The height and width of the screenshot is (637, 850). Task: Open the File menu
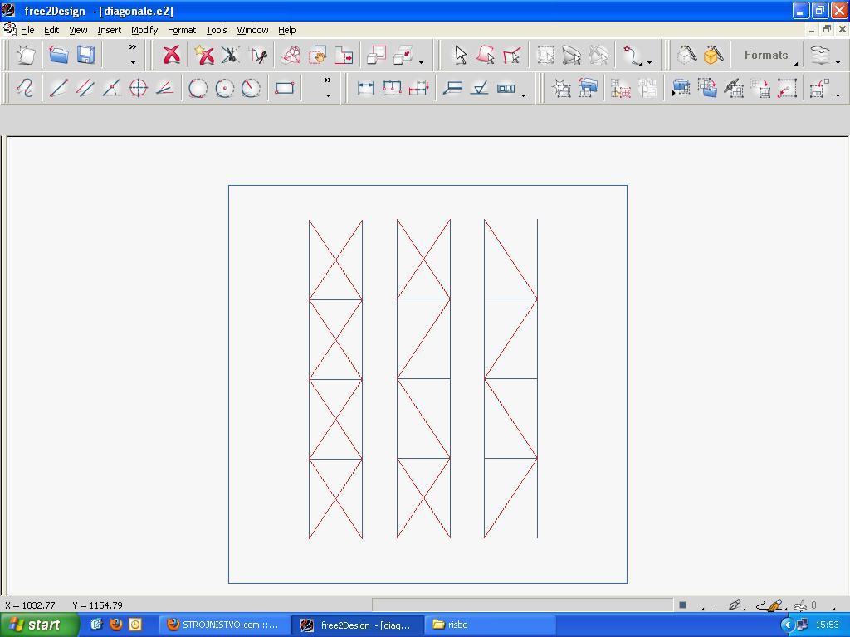click(x=27, y=30)
